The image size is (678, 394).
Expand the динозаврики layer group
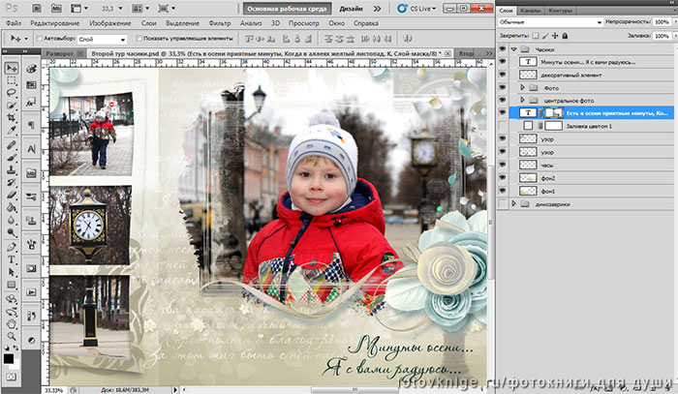512,204
